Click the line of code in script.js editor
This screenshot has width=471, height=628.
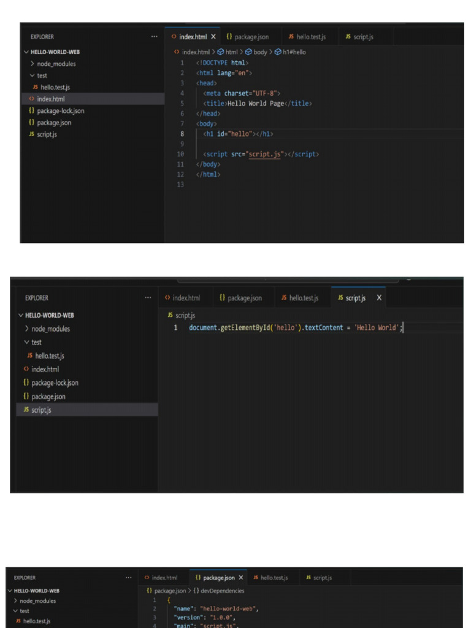pos(294,328)
